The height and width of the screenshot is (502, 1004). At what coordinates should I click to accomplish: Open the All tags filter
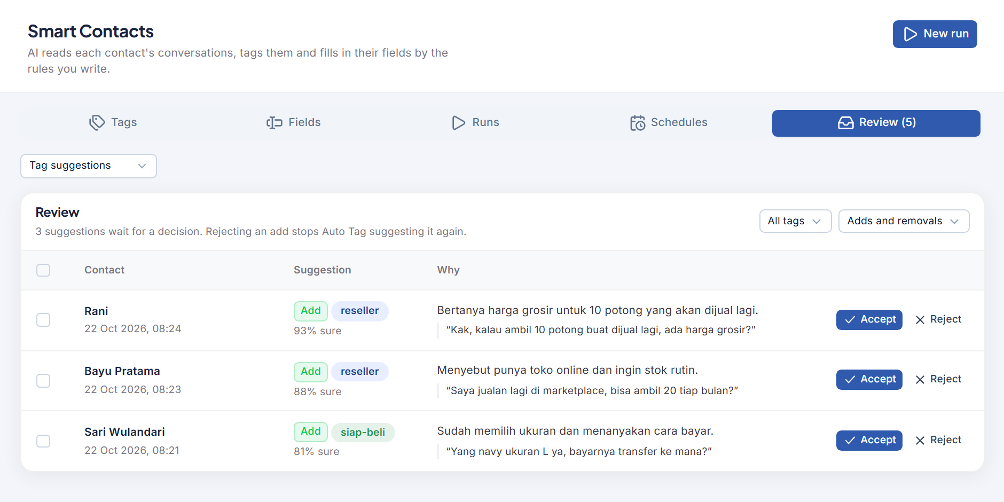click(x=795, y=221)
